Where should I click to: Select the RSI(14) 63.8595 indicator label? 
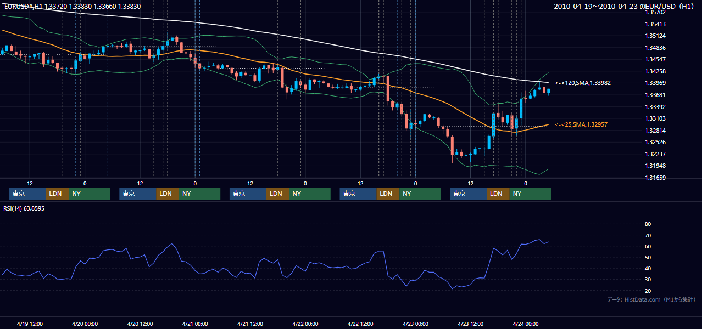click(24, 208)
